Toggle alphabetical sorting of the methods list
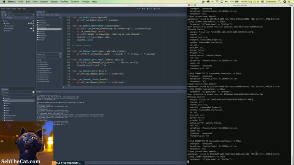 (60, 54)
